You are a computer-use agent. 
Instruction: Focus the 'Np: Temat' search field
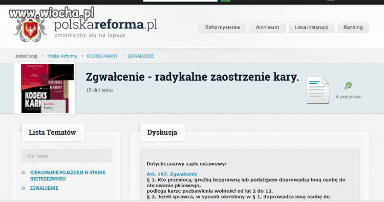(67, 156)
